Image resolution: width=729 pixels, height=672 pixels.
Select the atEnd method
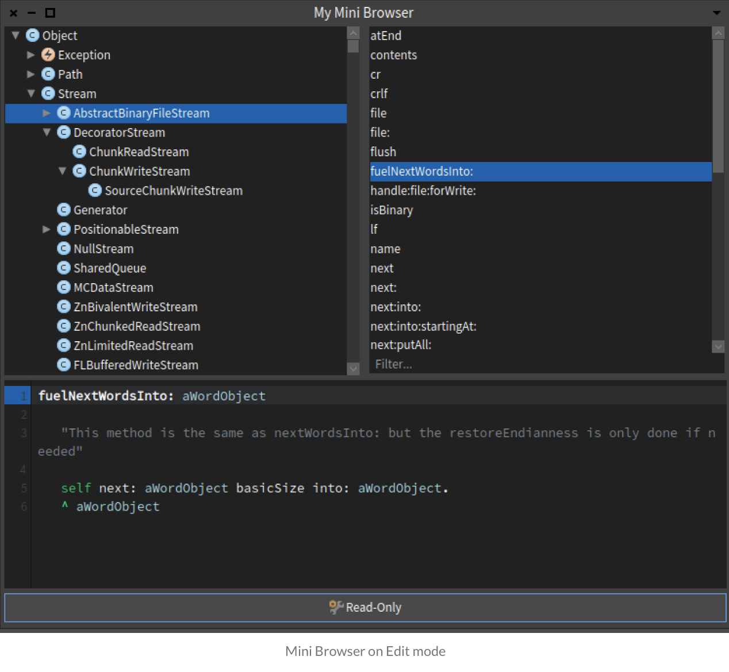540,36
